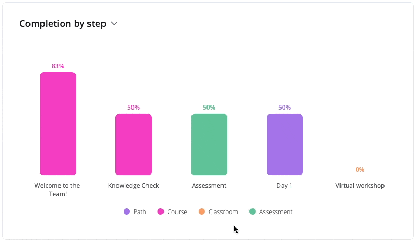The height and width of the screenshot is (242, 414).
Task: Click the Virtual workshop axis label
Action: pyautogui.click(x=360, y=185)
